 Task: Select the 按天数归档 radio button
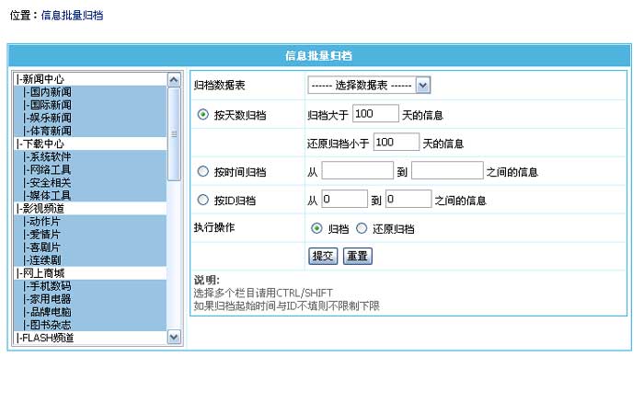point(202,115)
